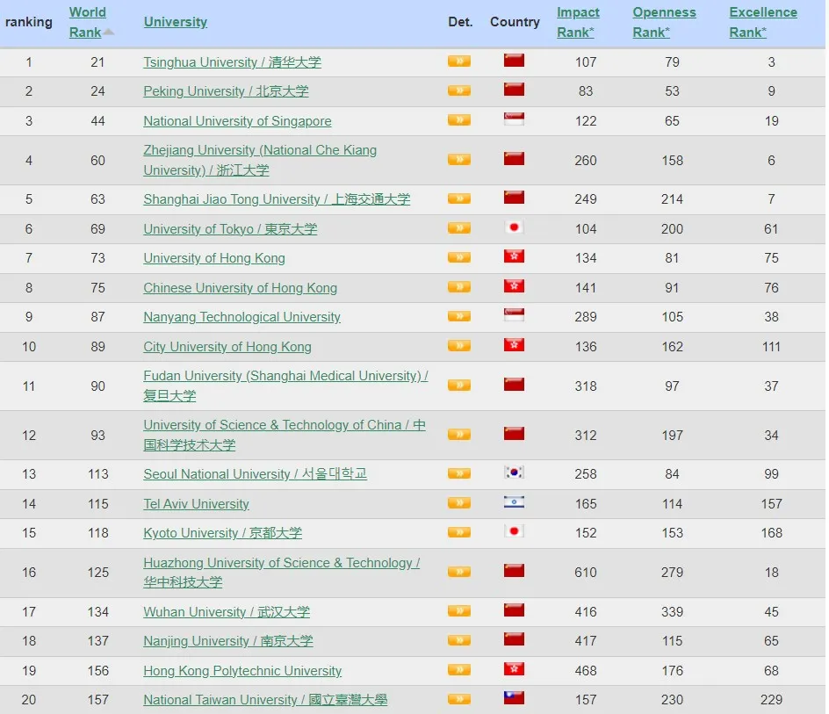Screen dimensions: 829x714
Task: Open Shanghai Jiao Tong University link
Action: click(277, 199)
